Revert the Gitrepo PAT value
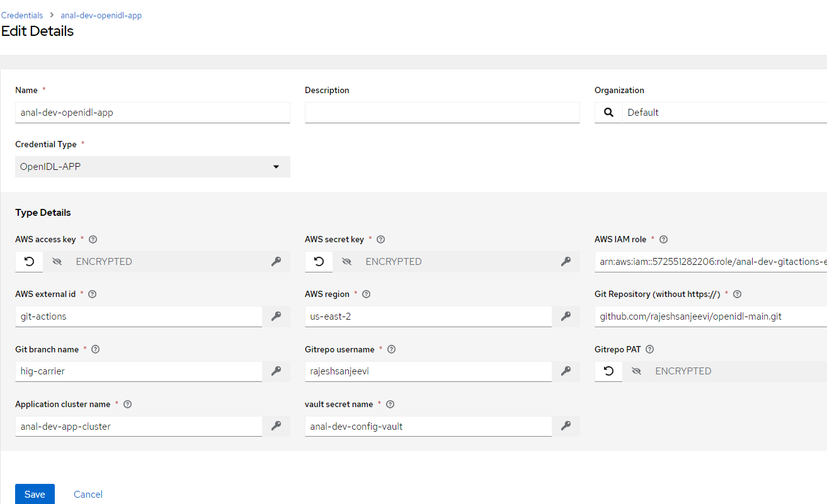Image resolution: width=827 pixels, height=504 pixels. (608, 371)
